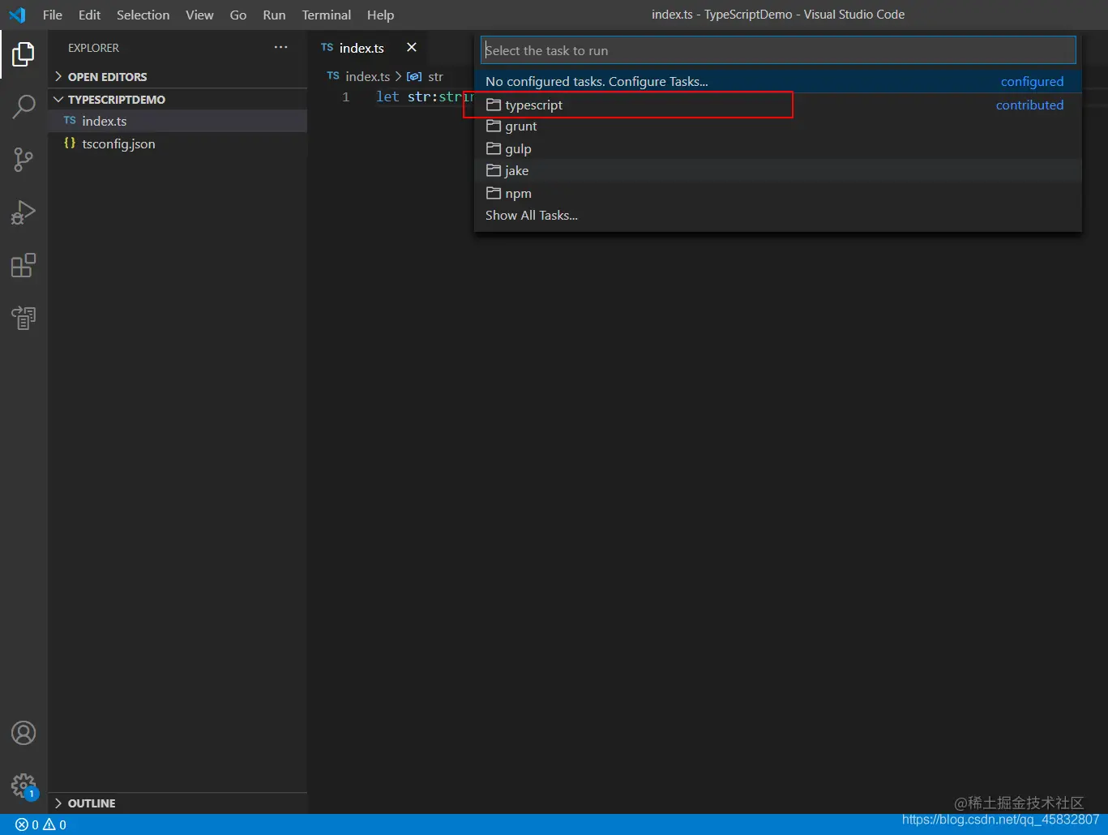Click index.ts in the breadcrumb
1108x835 pixels.
pyautogui.click(x=367, y=76)
